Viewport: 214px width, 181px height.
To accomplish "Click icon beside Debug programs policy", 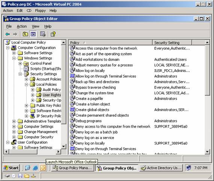I will [72, 121].
